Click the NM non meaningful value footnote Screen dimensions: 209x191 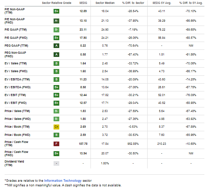tap(63, 185)
